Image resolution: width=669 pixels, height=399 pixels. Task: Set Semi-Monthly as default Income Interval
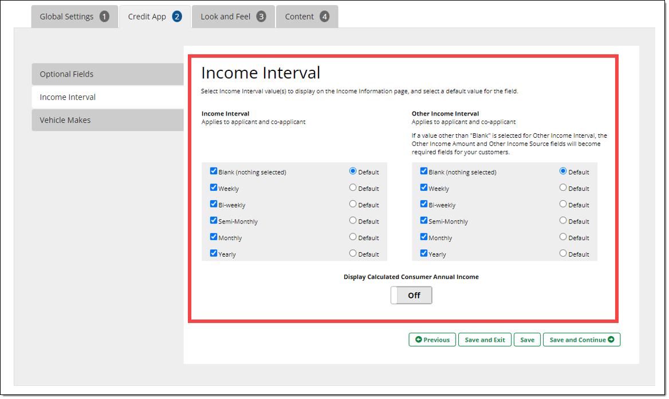353,221
